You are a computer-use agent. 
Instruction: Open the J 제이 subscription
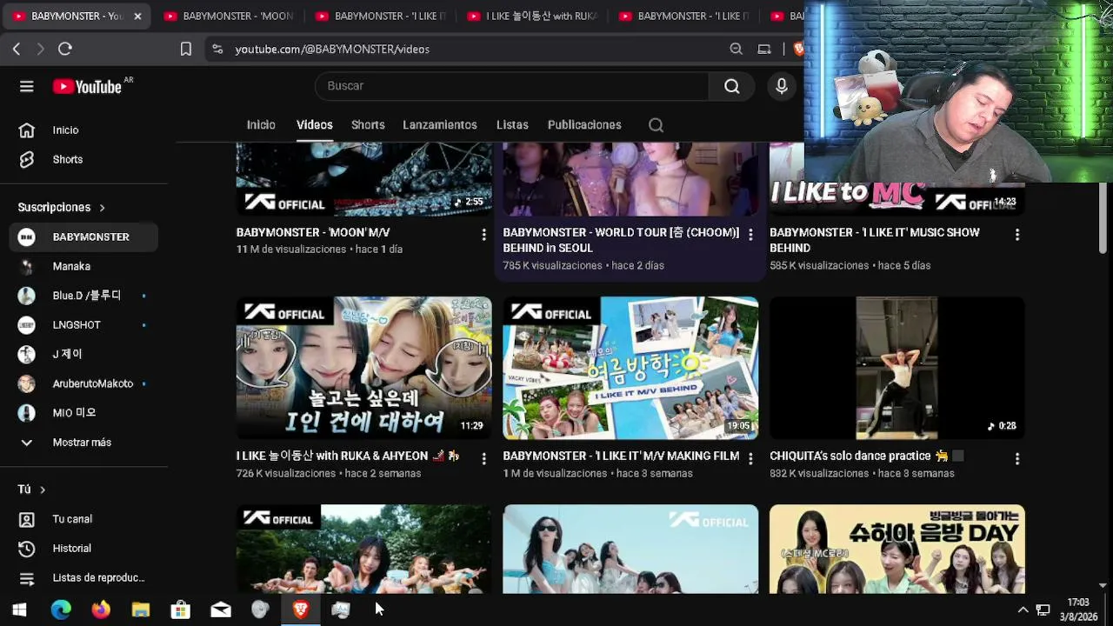coord(84,355)
